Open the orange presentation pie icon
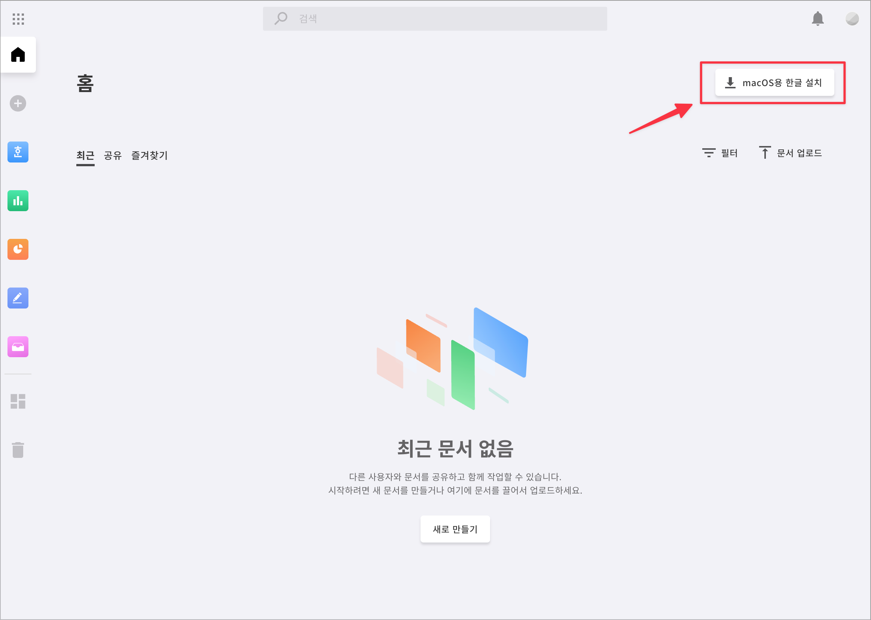Screen dimensions: 871x620 coord(18,249)
